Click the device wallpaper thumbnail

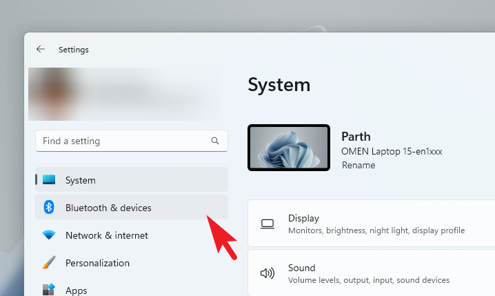click(288, 148)
